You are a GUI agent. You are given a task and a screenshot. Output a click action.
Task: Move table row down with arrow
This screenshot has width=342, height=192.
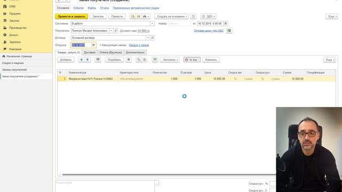[x=88, y=60]
